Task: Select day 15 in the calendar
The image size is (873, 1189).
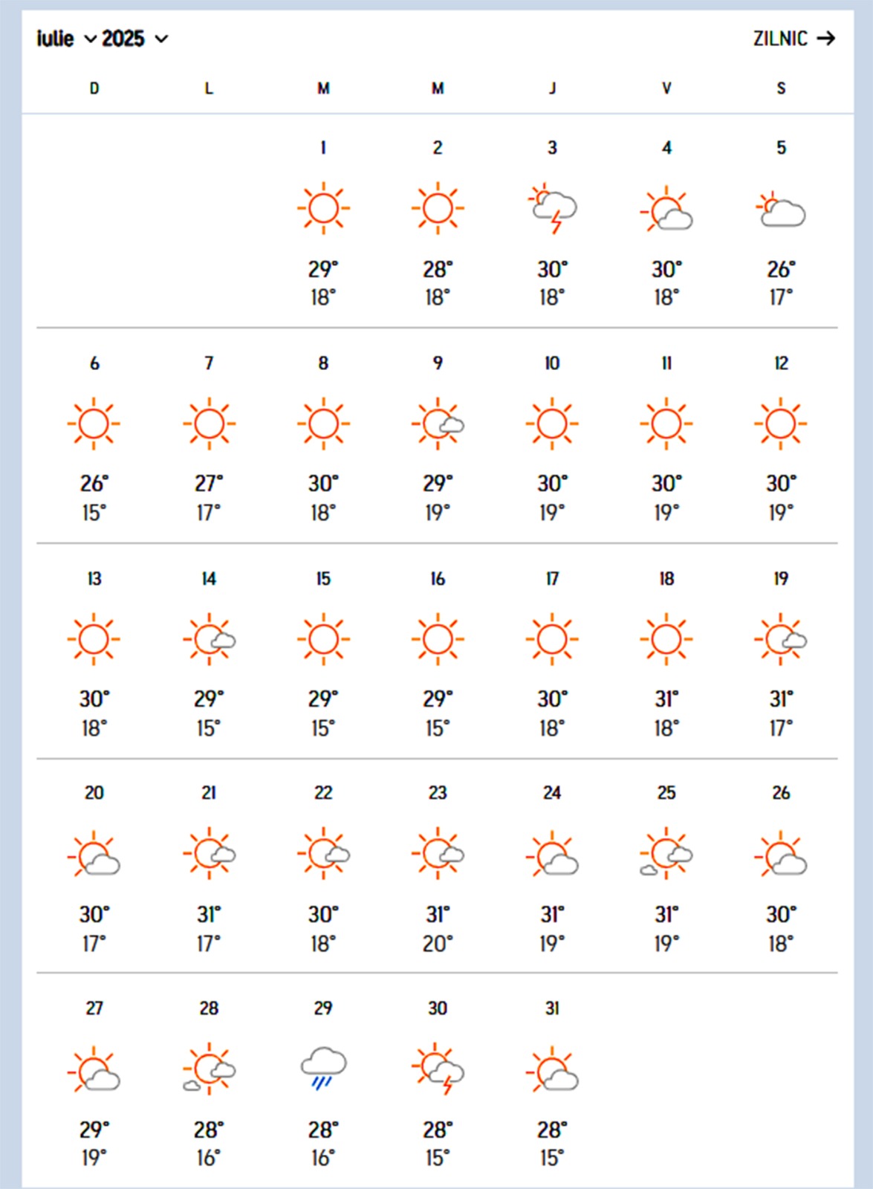Action: tap(323, 579)
